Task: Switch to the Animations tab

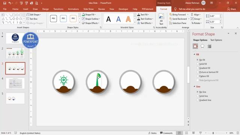Action: pos(73,9)
